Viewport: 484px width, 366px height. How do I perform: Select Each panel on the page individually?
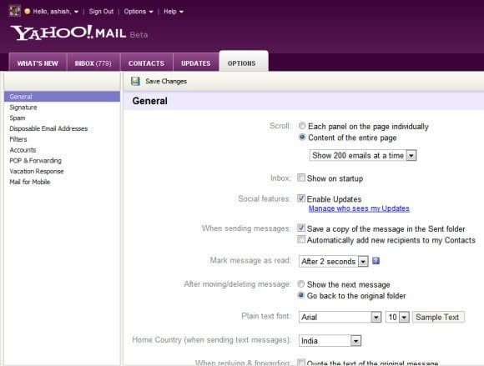[x=302, y=126]
